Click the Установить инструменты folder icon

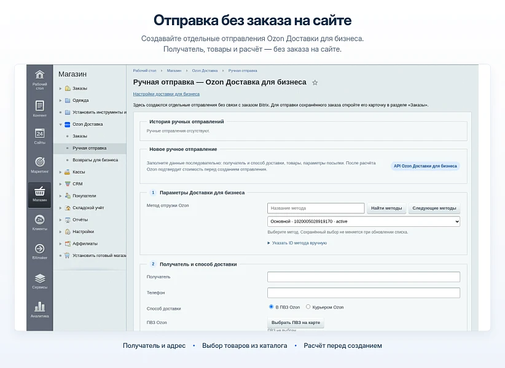68,112
